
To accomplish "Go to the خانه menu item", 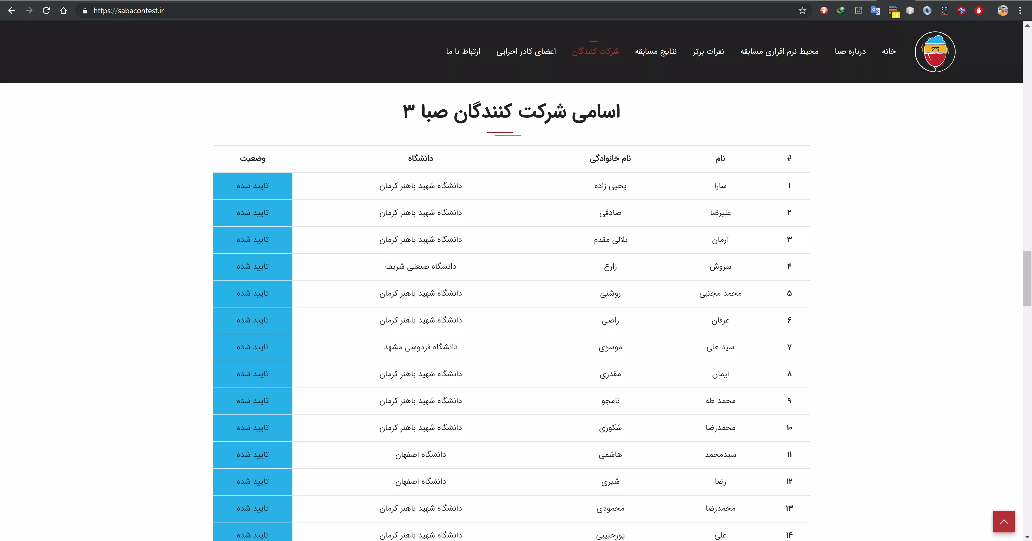I will point(888,51).
